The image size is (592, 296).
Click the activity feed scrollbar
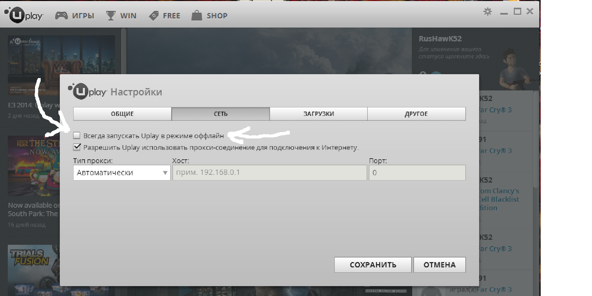pyautogui.click(x=536, y=140)
